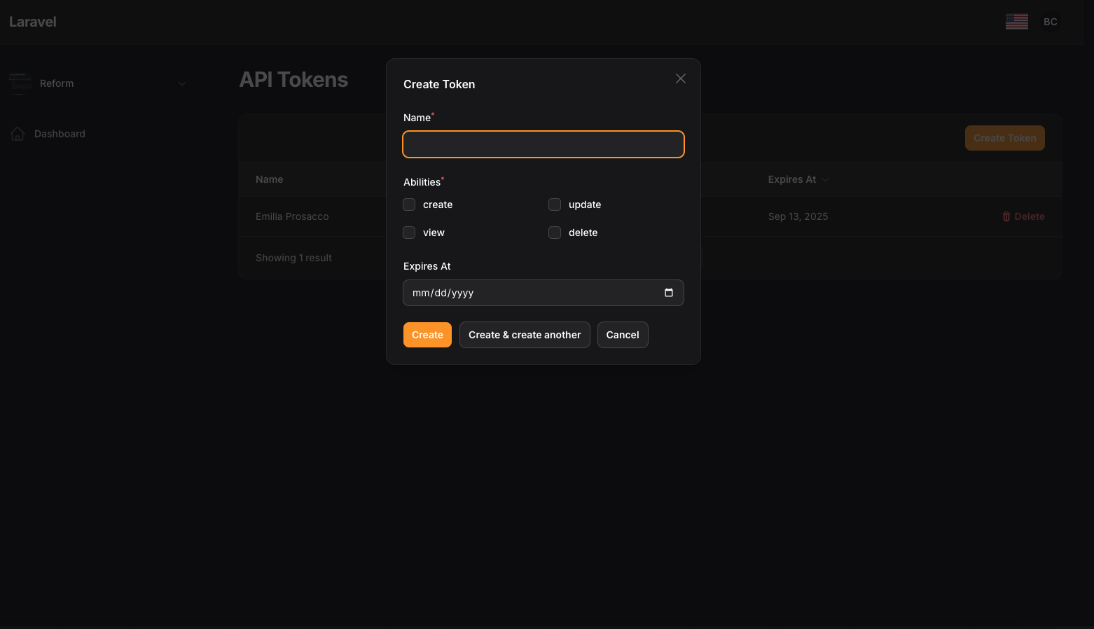1094x629 pixels.
Task: Submit with the orange Create button
Action: [x=427, y=335]
